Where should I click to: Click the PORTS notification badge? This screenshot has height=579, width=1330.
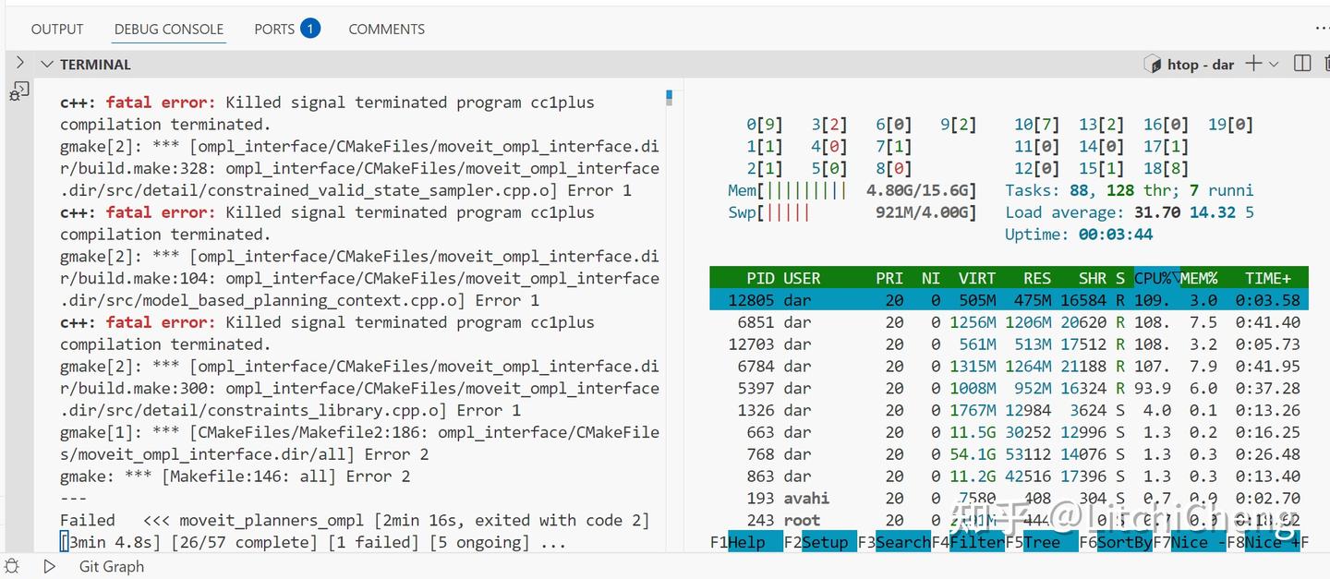point(309,28)
